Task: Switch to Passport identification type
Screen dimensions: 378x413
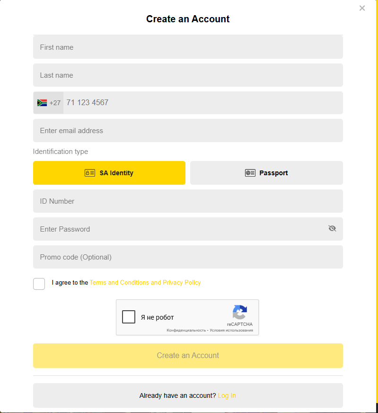Action: 266,173
